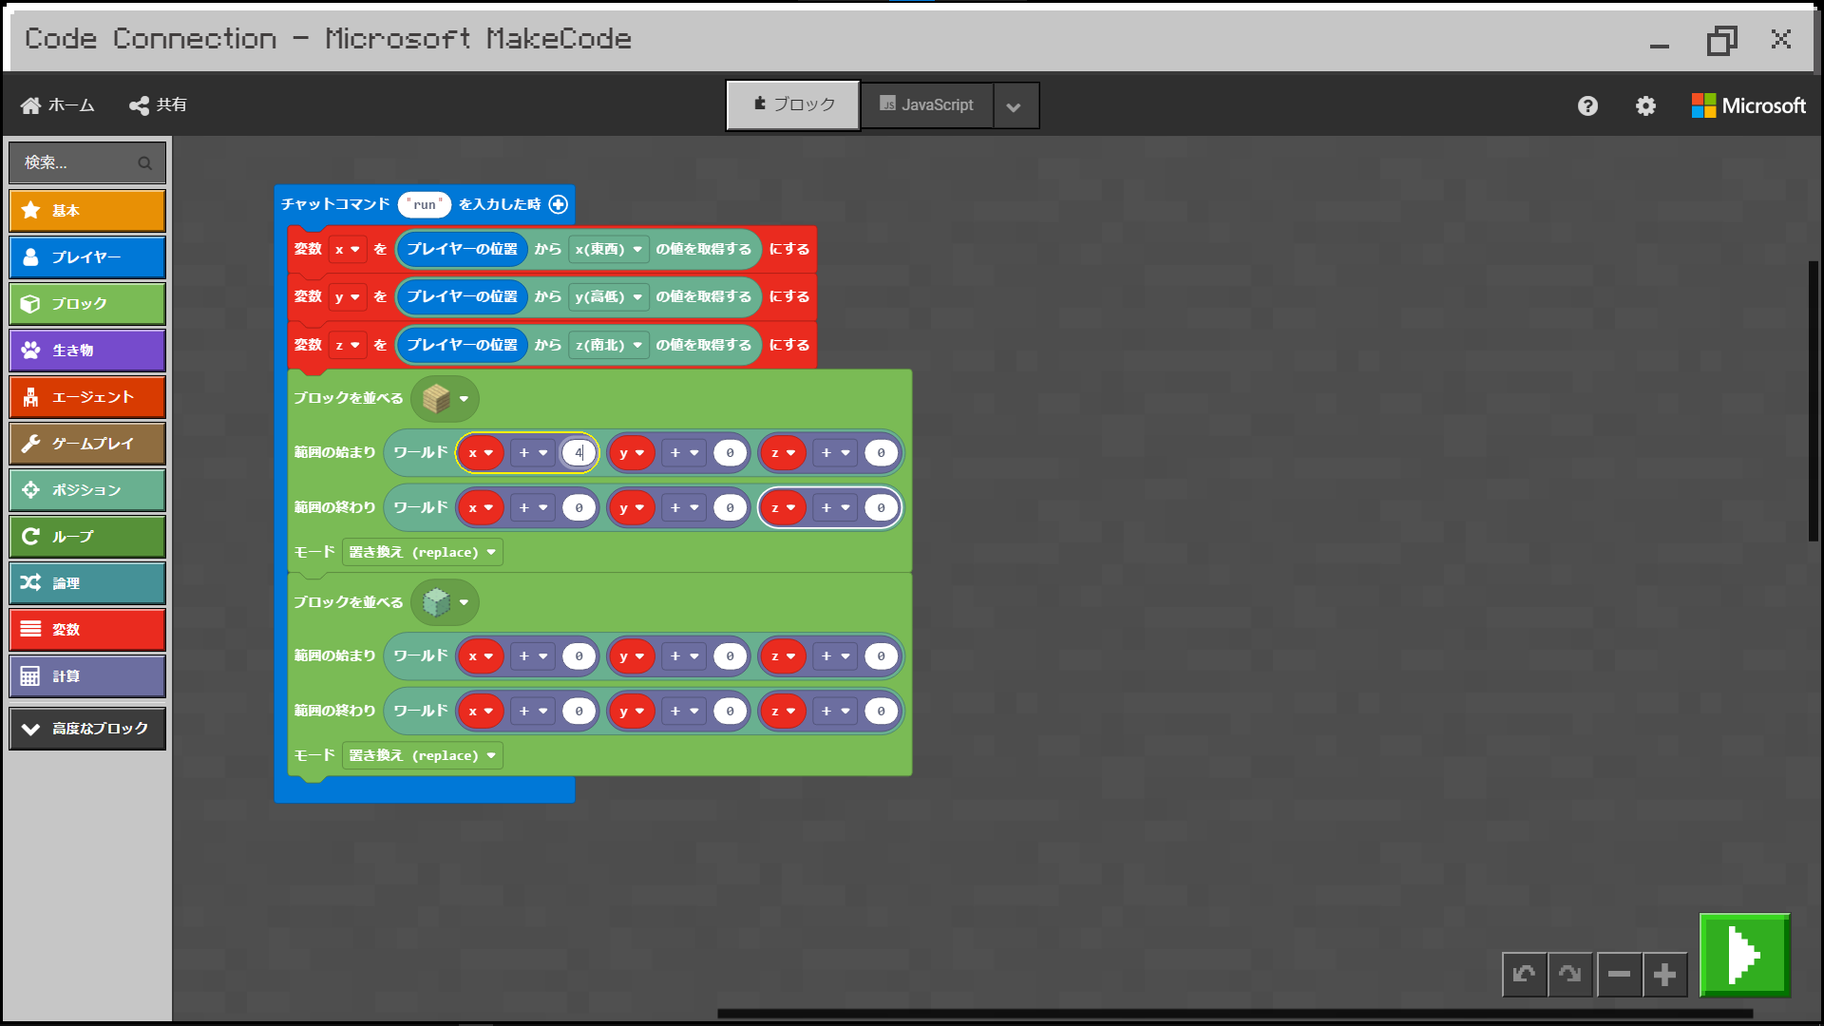Open the 生き物 paw category
Screen dimensions: 1824x1026
pos(87,351)
